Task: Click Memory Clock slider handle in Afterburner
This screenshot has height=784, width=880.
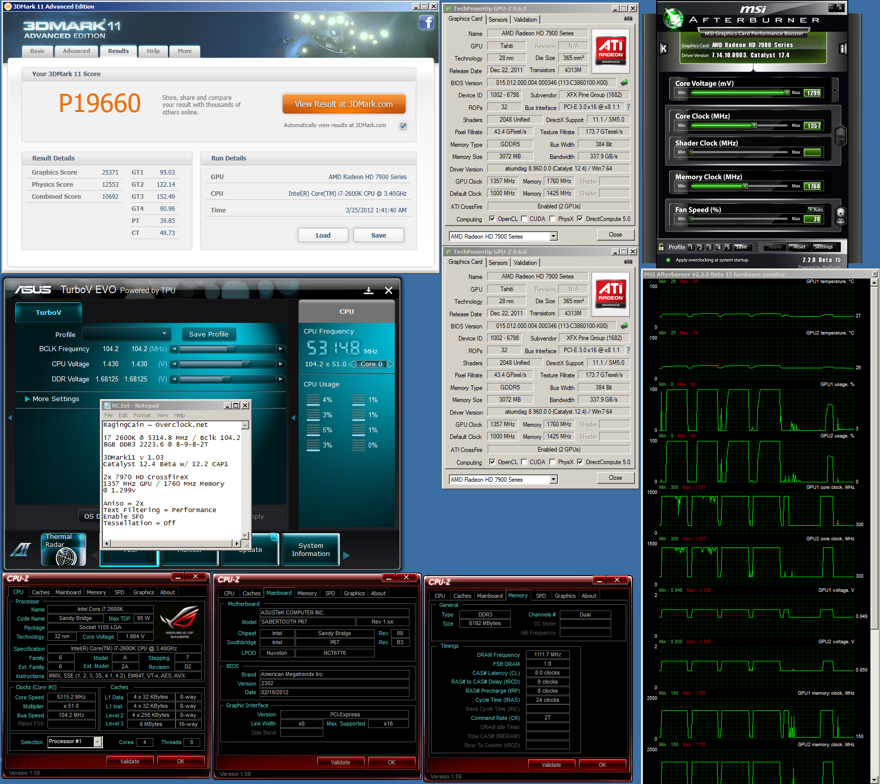Action: pos(745,186)
